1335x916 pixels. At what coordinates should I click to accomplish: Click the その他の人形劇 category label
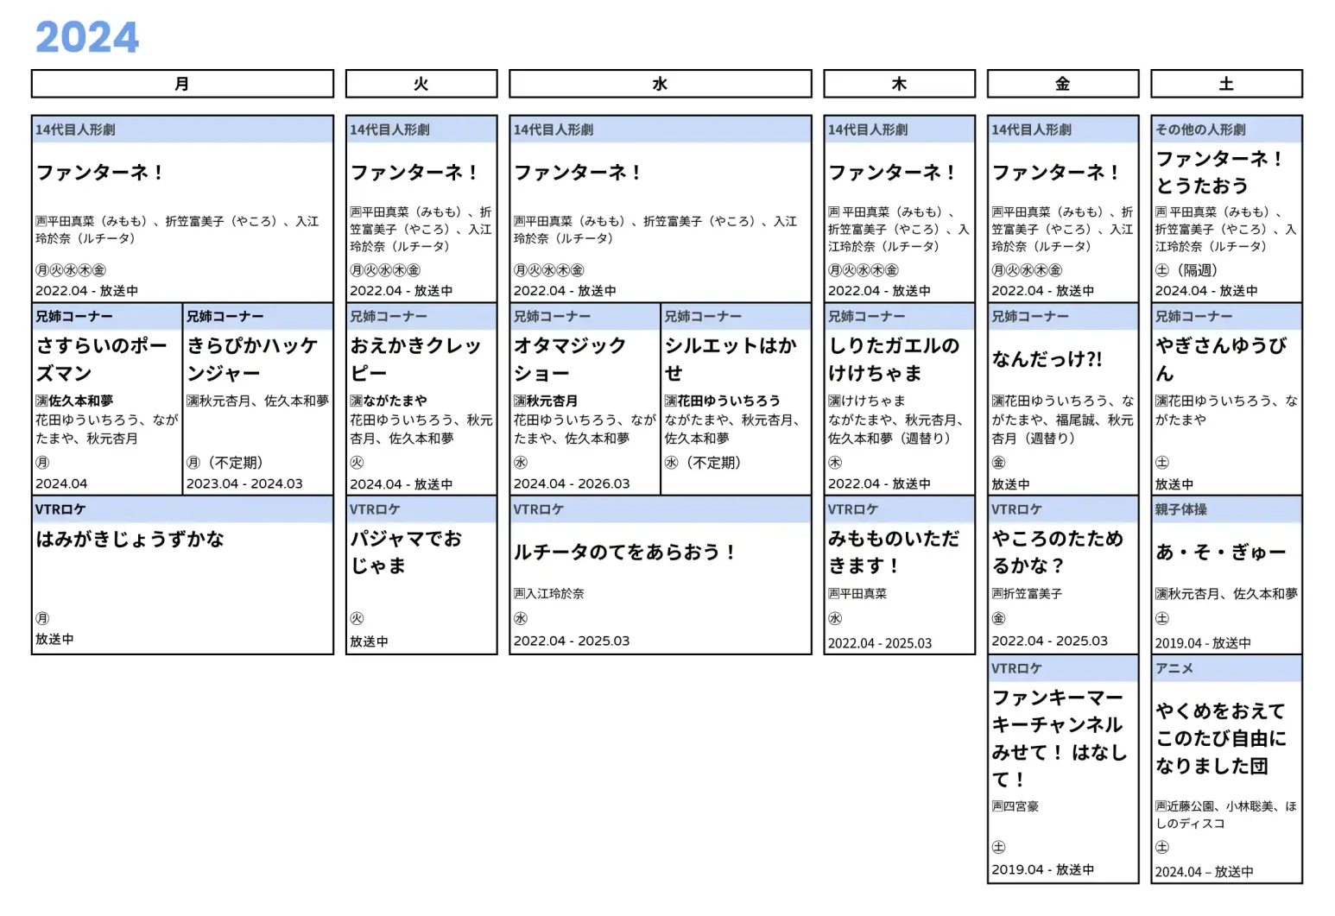click(x=1200, y=130)
